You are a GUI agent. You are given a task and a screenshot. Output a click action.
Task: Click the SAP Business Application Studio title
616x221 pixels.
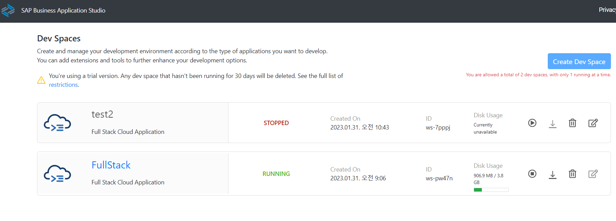(63, 11)
